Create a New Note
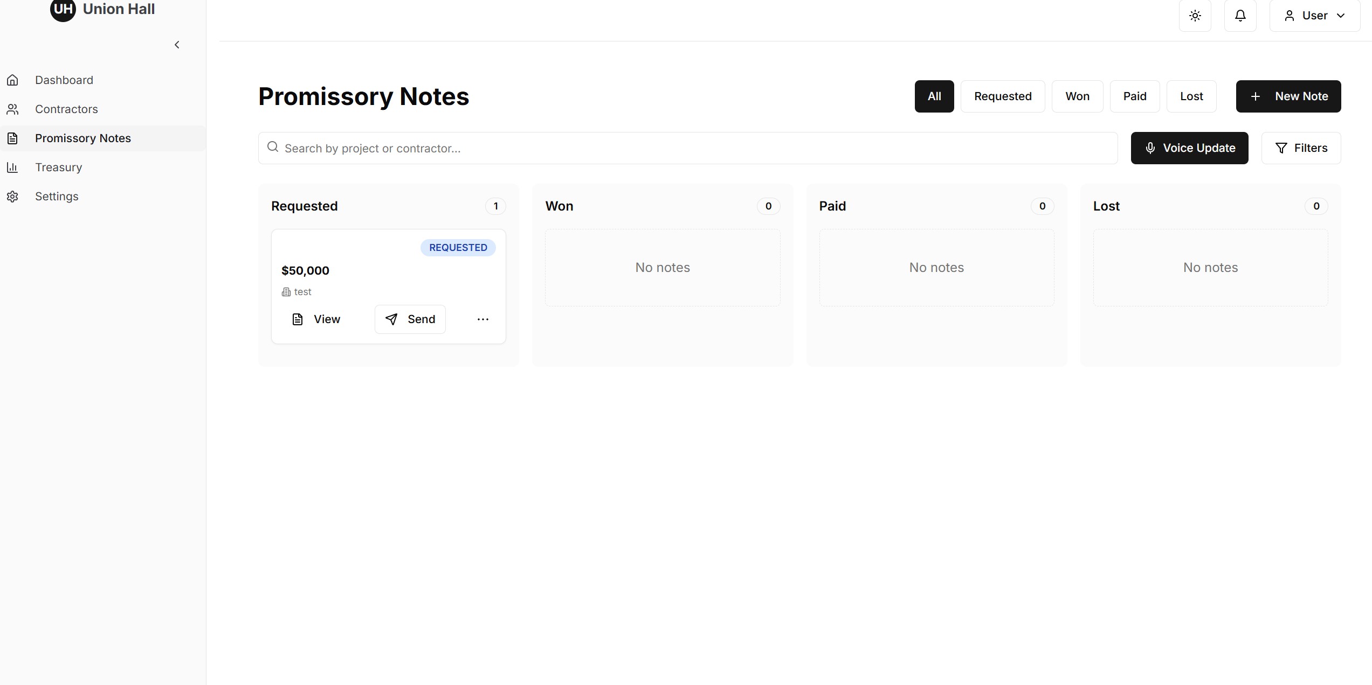 (1288, 96)
